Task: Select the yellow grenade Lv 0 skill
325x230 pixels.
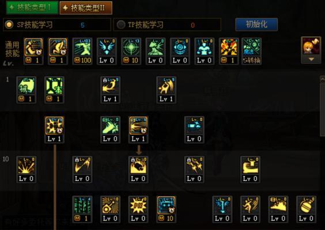Action: pyautogui.click(x=306, y=209)
